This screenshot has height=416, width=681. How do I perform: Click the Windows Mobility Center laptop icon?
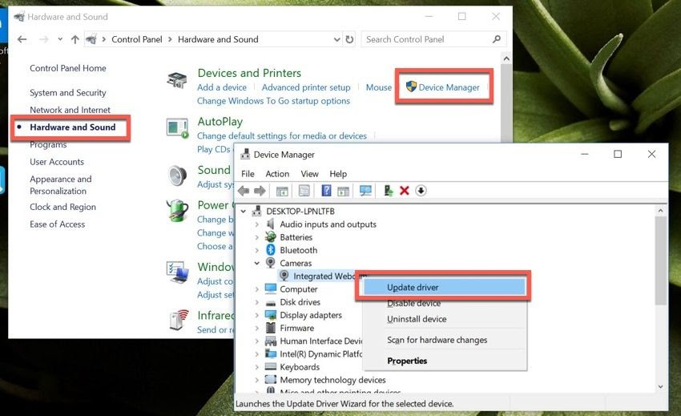(178, 272)
